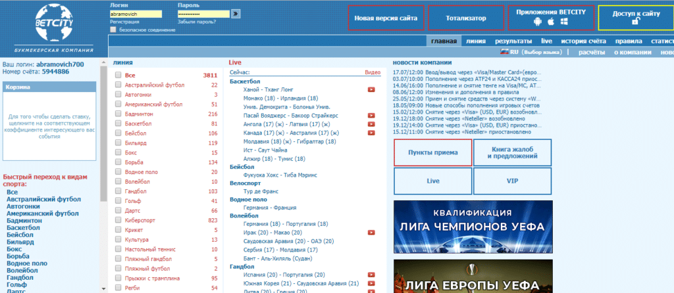Screen dimensions: 674x293
Task: Submit login with the arrow button
Action: (236, 14)
